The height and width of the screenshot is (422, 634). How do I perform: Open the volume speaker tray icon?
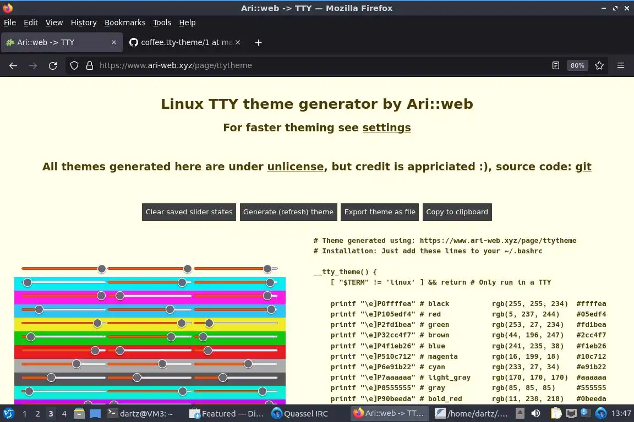535,414
